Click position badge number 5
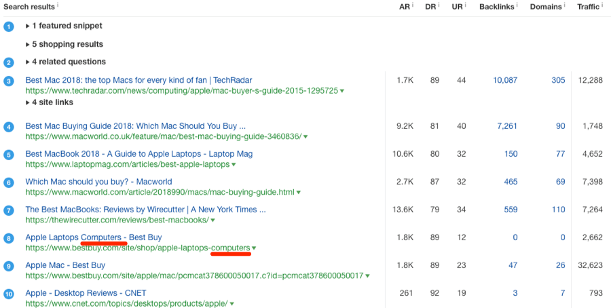 (9, 155)
